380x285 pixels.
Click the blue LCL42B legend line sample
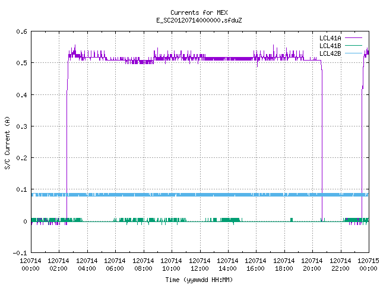(x=353, y=53)
